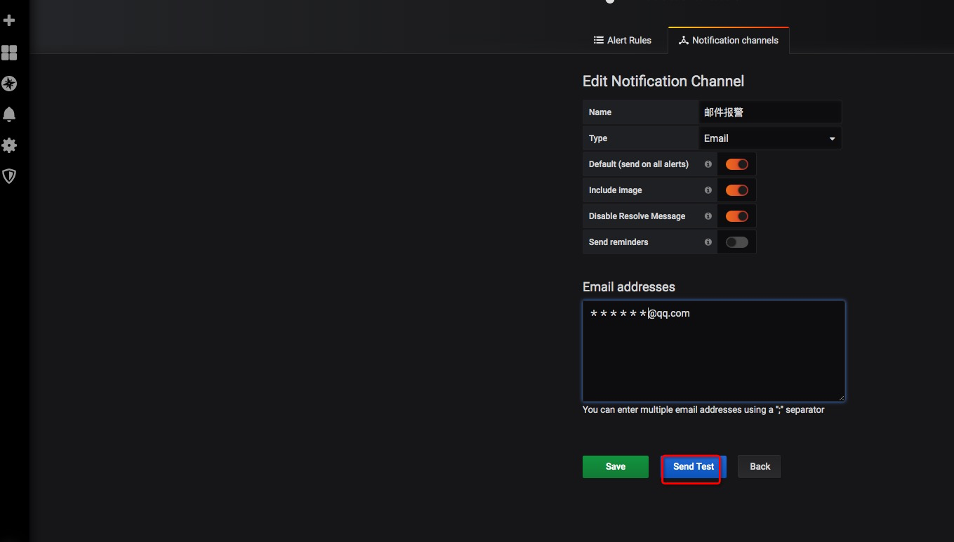
Task: Click info icon beside Include image
Action: tap(708, 190)
